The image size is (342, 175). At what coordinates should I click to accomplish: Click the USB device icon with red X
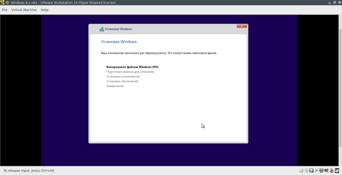[x=332, y=170]
